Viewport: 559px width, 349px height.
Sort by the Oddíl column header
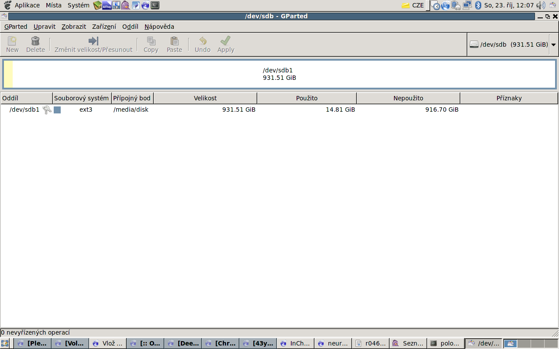coord(26,98)
